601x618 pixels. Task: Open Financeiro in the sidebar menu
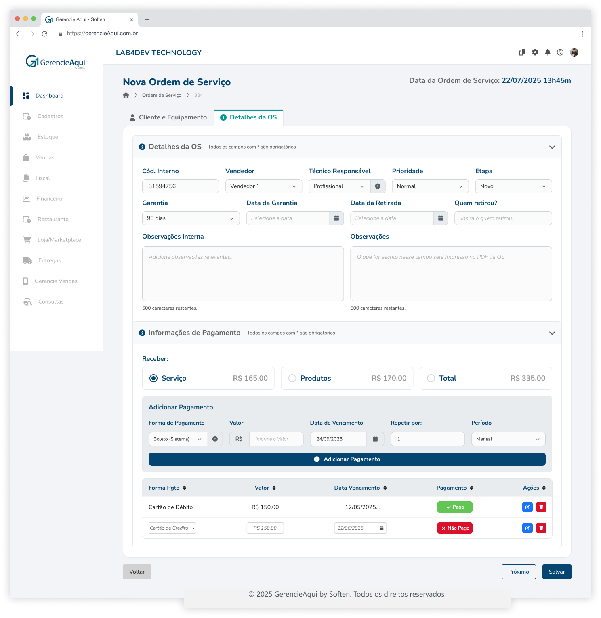(49, 199)
